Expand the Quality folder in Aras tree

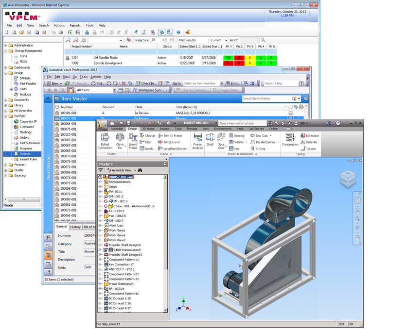pos(6,170)
